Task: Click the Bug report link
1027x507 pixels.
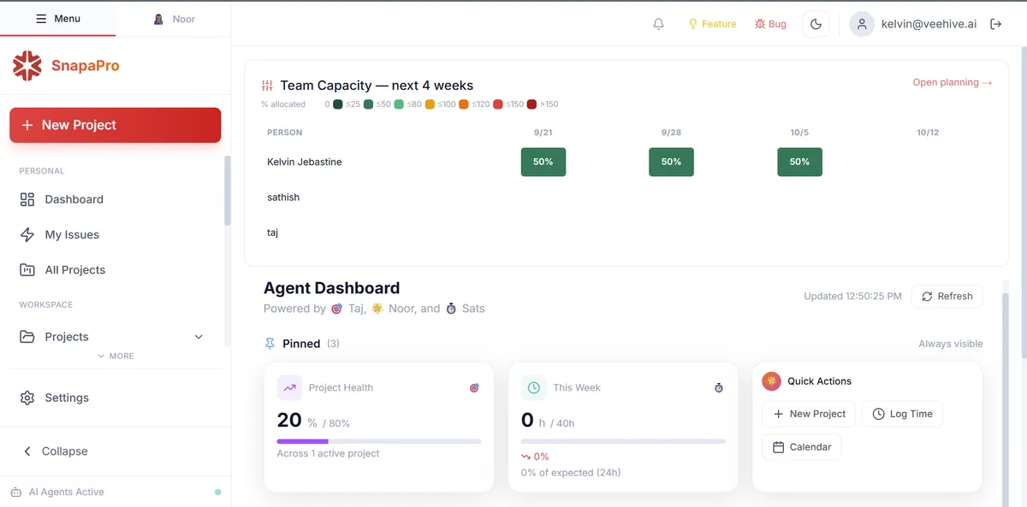Action: point(770,24)
